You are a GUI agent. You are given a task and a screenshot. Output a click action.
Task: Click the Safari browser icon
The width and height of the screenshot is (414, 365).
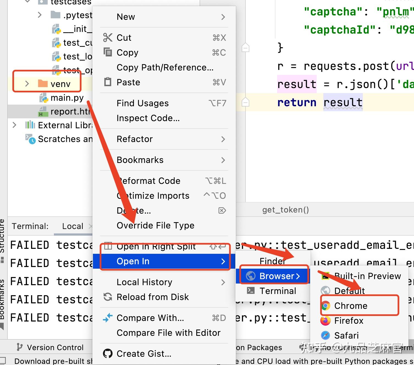[x=325, y=336]
